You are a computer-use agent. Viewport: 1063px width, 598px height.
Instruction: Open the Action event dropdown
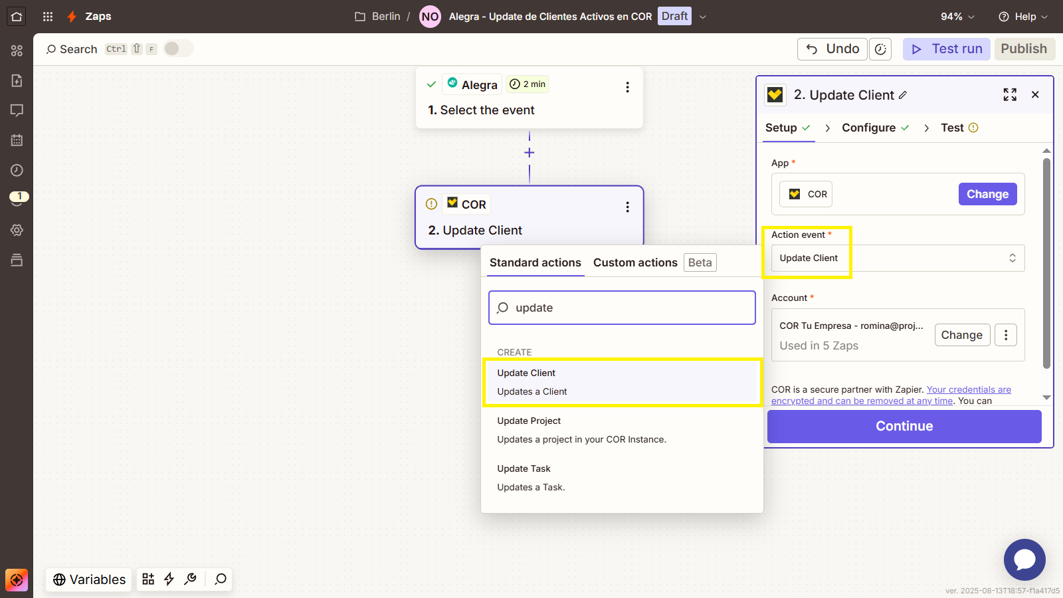click(898, 258)
